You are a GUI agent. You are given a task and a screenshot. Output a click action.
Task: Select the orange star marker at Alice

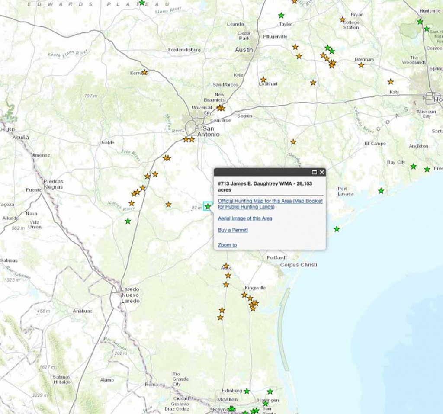pyautogui.click(x=226, y=266)
